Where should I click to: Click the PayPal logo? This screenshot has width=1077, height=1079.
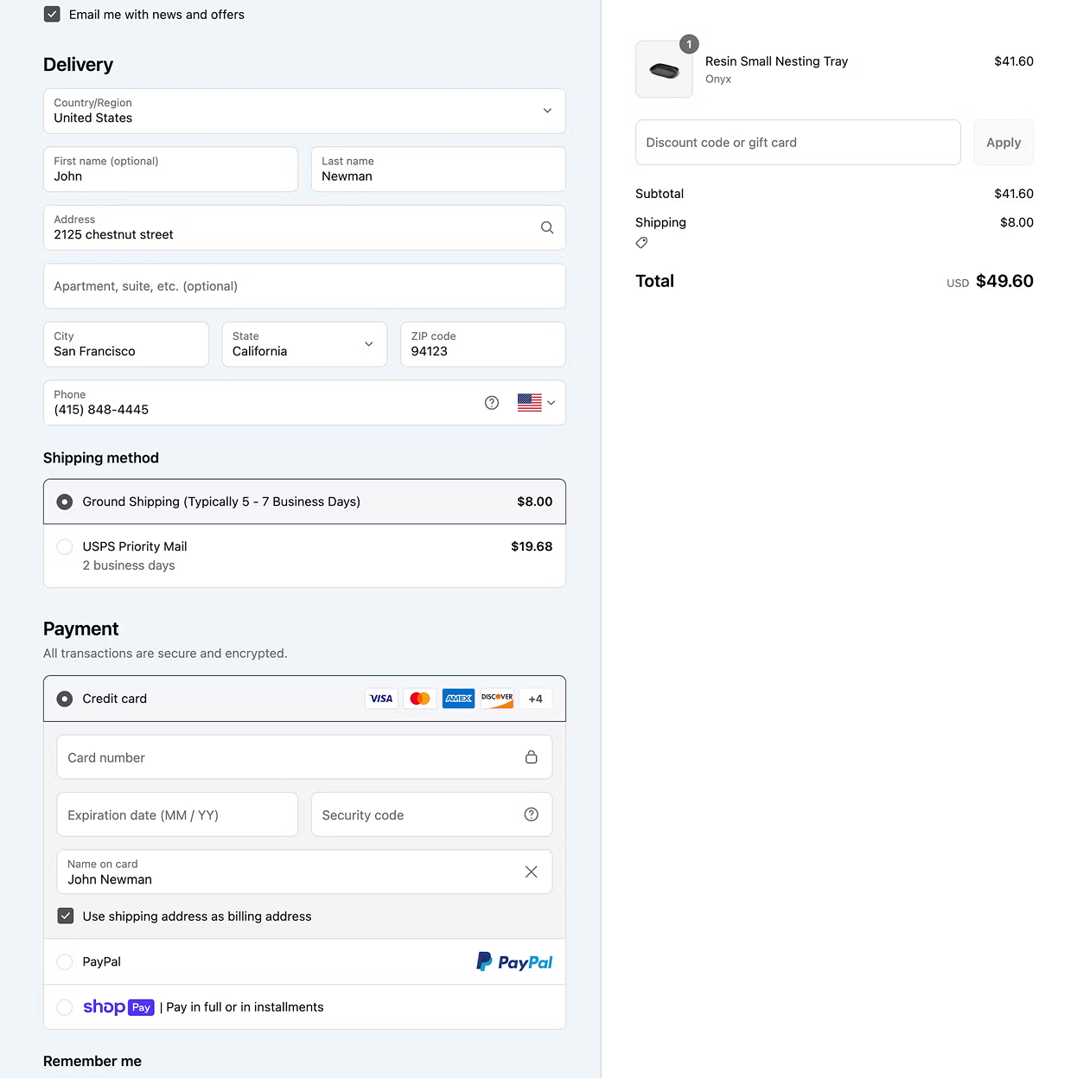pyautogui.click(x=514, y=961)
